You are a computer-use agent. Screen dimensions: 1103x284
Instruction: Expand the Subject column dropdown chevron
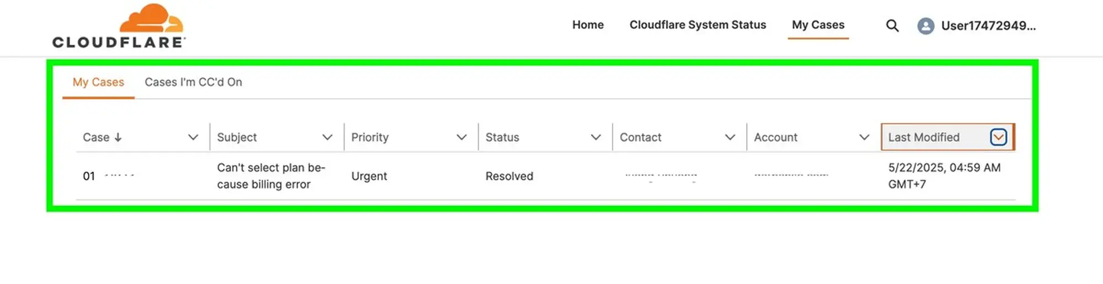click(328, 137)
